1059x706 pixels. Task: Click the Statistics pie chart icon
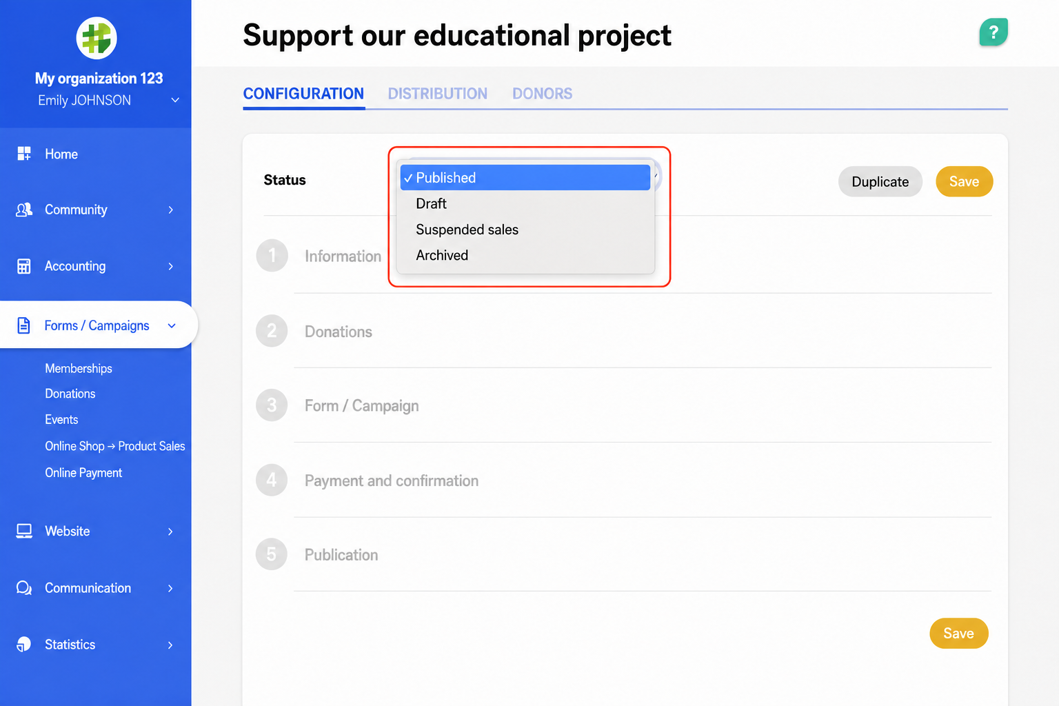(24, 645)
